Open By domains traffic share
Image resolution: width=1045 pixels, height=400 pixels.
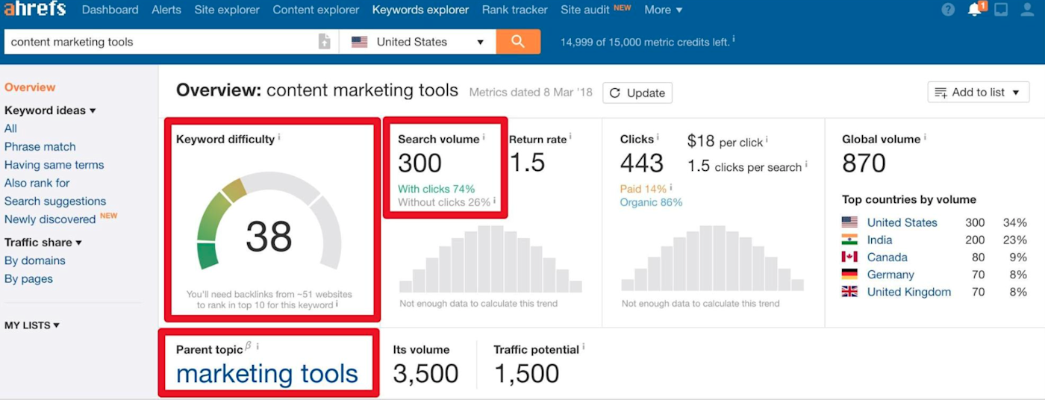coord(35,260)
